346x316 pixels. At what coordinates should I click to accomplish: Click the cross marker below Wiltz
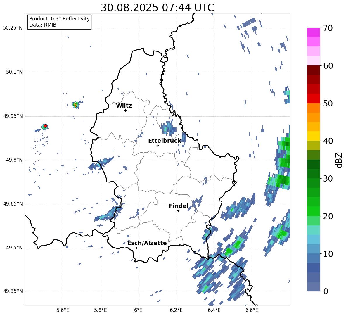point(126,110)
